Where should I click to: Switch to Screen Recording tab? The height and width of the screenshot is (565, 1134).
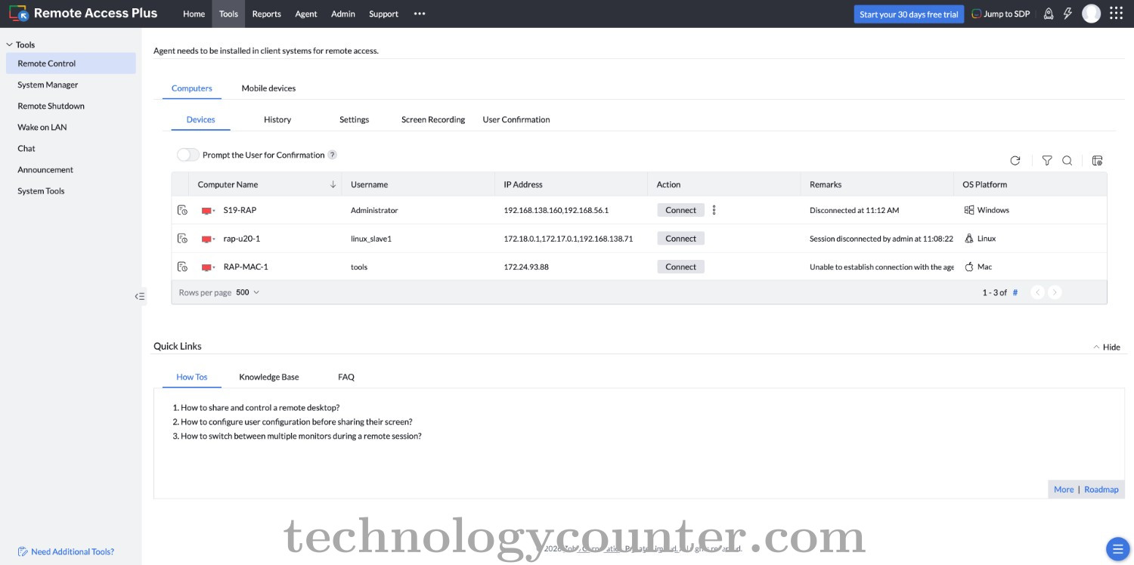click(433, 119)
